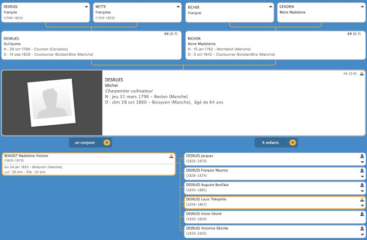
Task: Click the plus icon beside '6 enfants'
Action: pyautogui.click(x=292, y=142)
